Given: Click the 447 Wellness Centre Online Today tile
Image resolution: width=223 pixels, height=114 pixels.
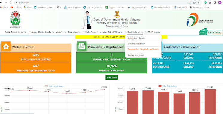Looking at the screenshot, I should 36,68.
